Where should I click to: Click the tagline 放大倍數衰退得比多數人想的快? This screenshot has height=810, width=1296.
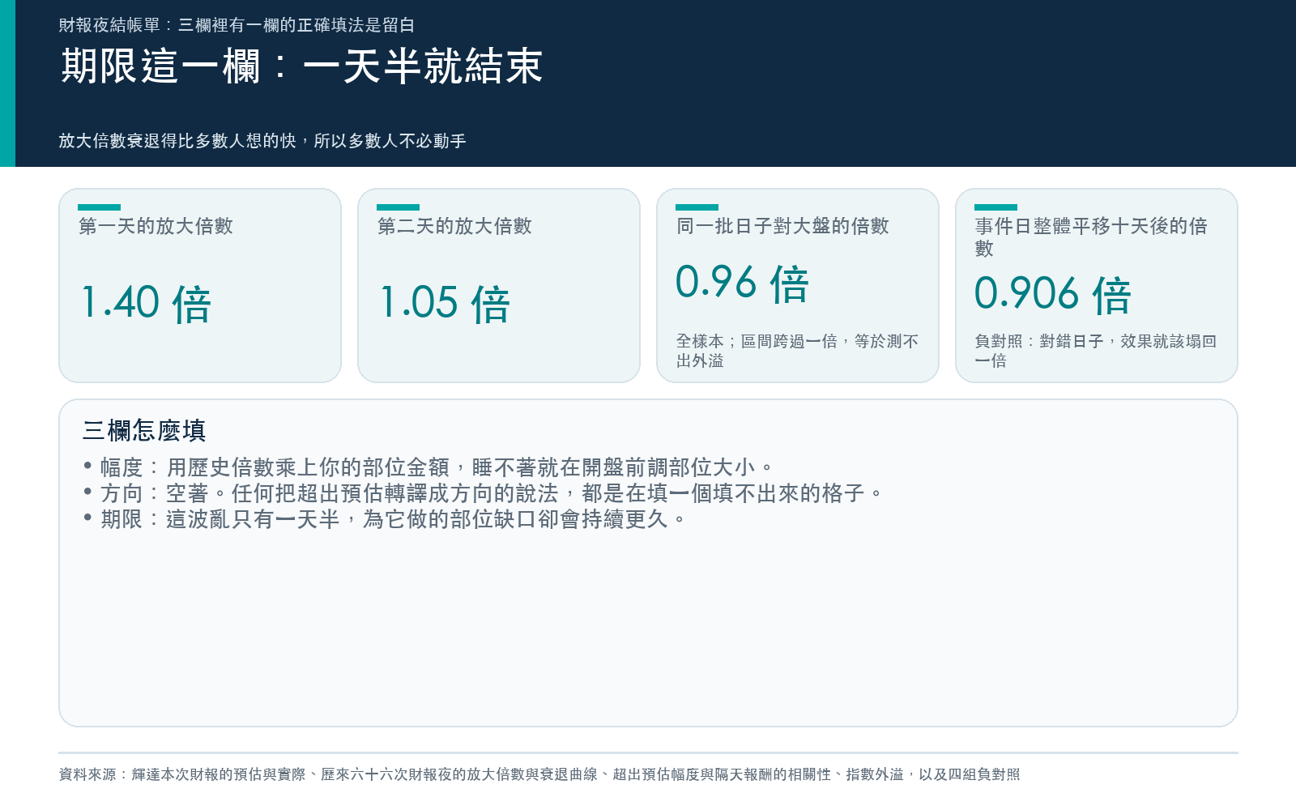click(x=177, y=141)
